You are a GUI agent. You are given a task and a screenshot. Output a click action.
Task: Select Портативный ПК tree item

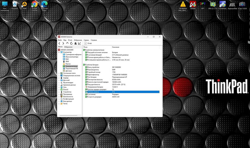70,68
